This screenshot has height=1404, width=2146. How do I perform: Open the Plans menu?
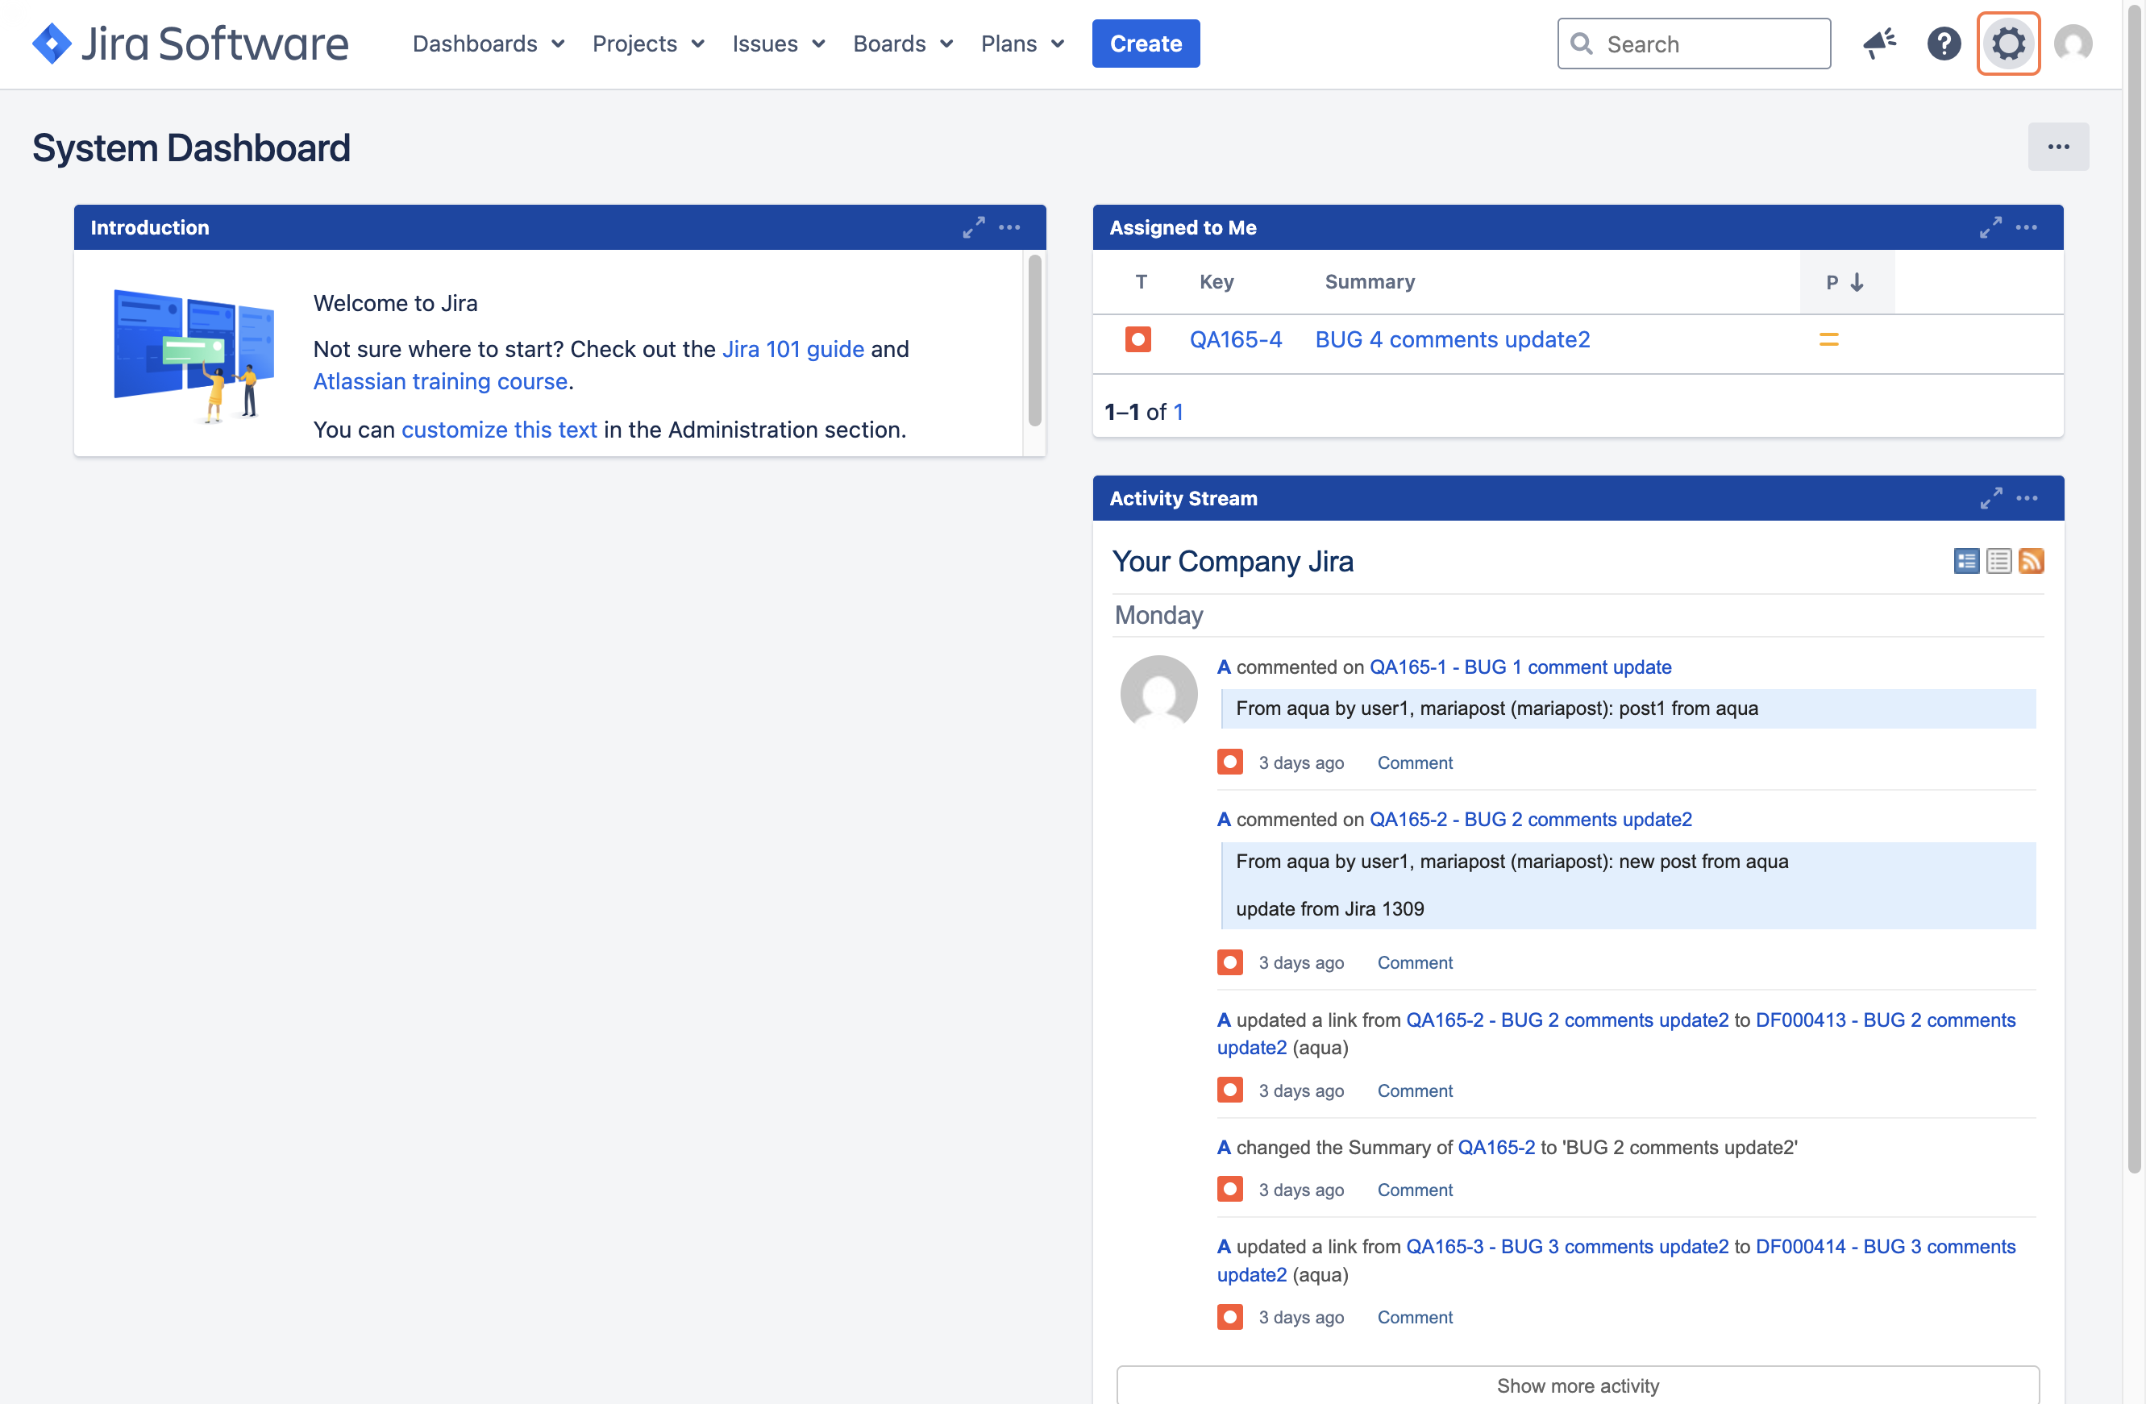click(x=1021, y=44)
